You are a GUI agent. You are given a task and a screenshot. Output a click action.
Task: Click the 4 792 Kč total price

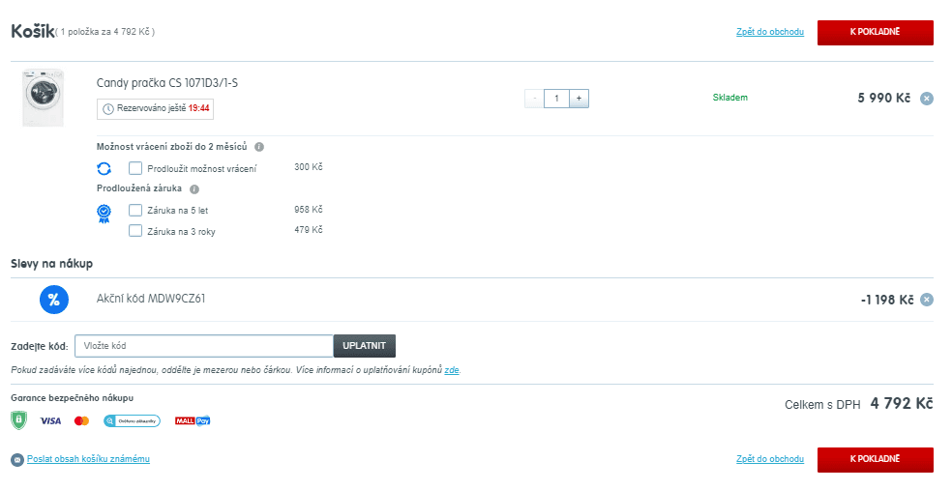click(x=902, y=404)
